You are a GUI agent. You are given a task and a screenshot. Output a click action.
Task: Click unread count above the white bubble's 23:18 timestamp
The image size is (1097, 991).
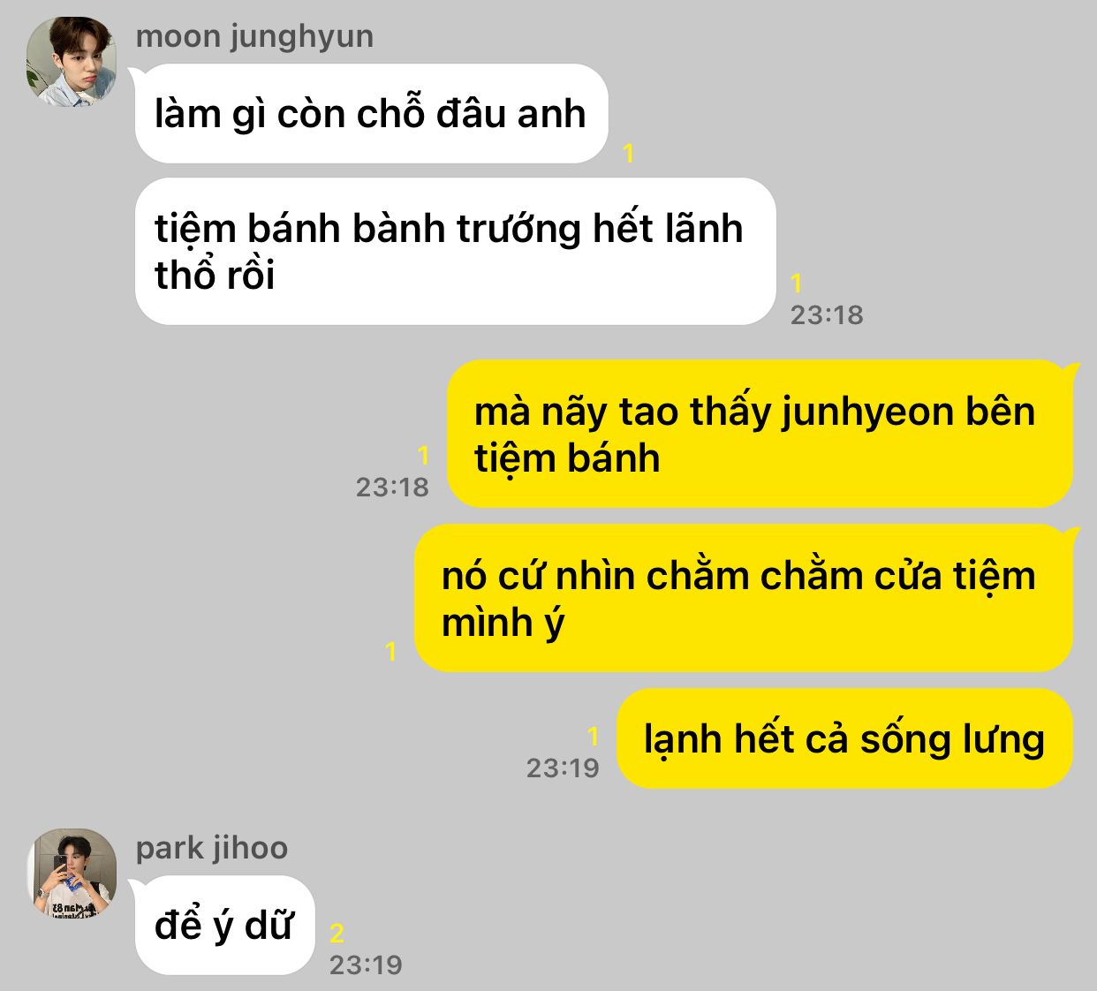(796, 283)
